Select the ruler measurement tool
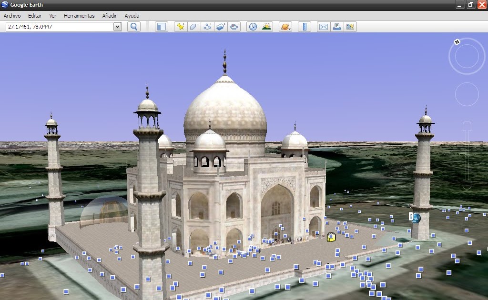Viewport: 488px width, 300px height. 305,27
